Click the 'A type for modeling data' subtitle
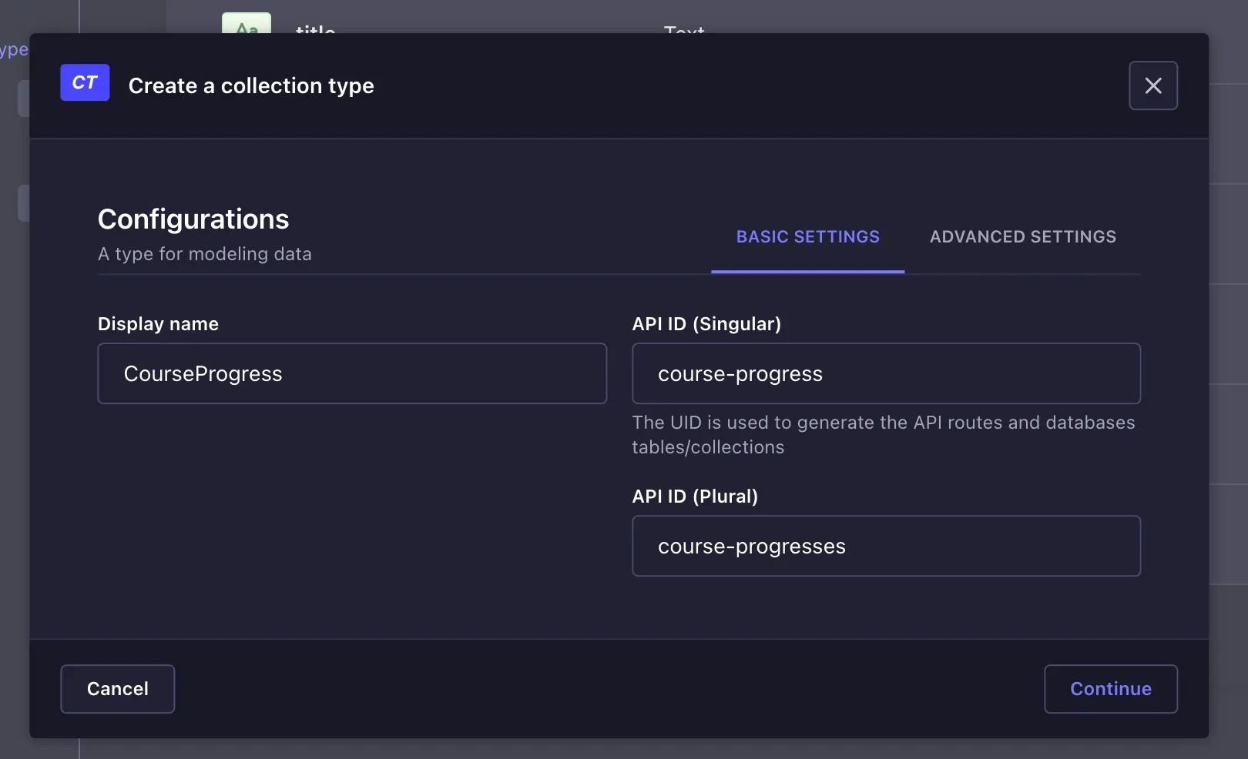Image resolution: width=1248 pixels, height=759 pixels. point(205,254)
